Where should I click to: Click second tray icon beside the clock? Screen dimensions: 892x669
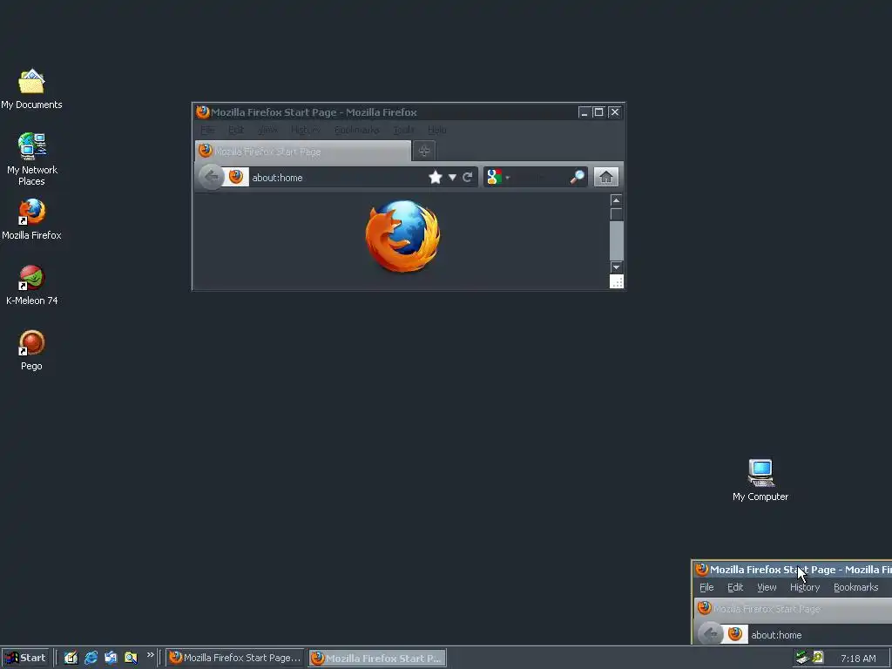pyautogui.click(x=818, y=658)
